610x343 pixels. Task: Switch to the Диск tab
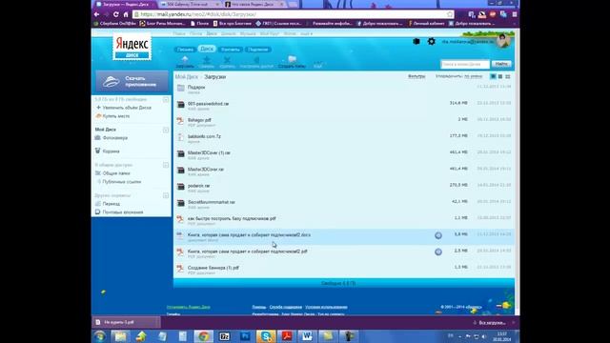(x=207, y=49)
